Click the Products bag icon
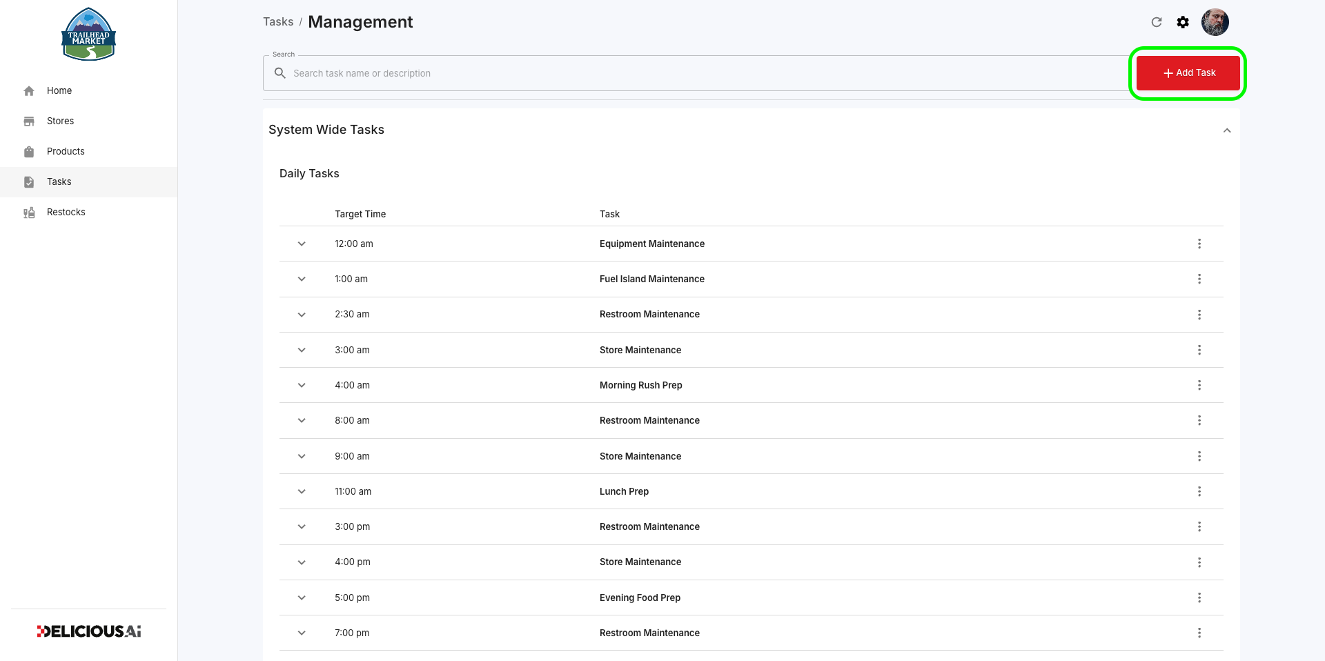1325x661 pixels. 29,152
